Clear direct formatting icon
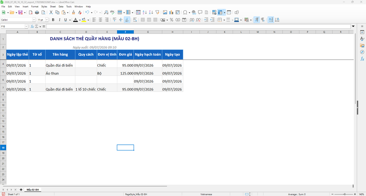The height and width of the screenshot is (196, 366). (x=80, y=12)
